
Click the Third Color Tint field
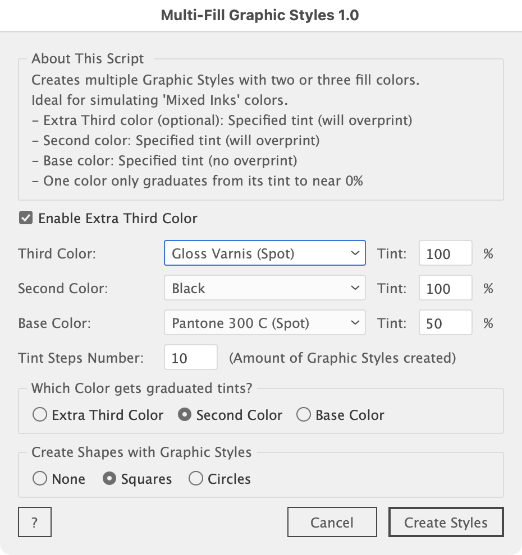tap(445, 253)
